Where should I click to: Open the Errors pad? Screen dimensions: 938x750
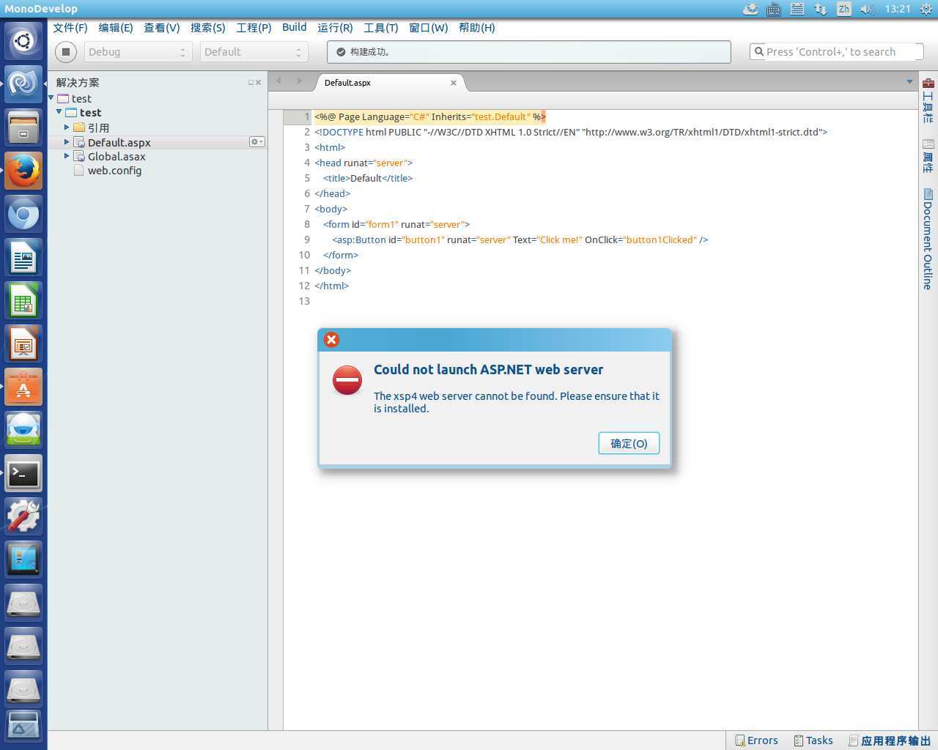click(x=756, y=740)
